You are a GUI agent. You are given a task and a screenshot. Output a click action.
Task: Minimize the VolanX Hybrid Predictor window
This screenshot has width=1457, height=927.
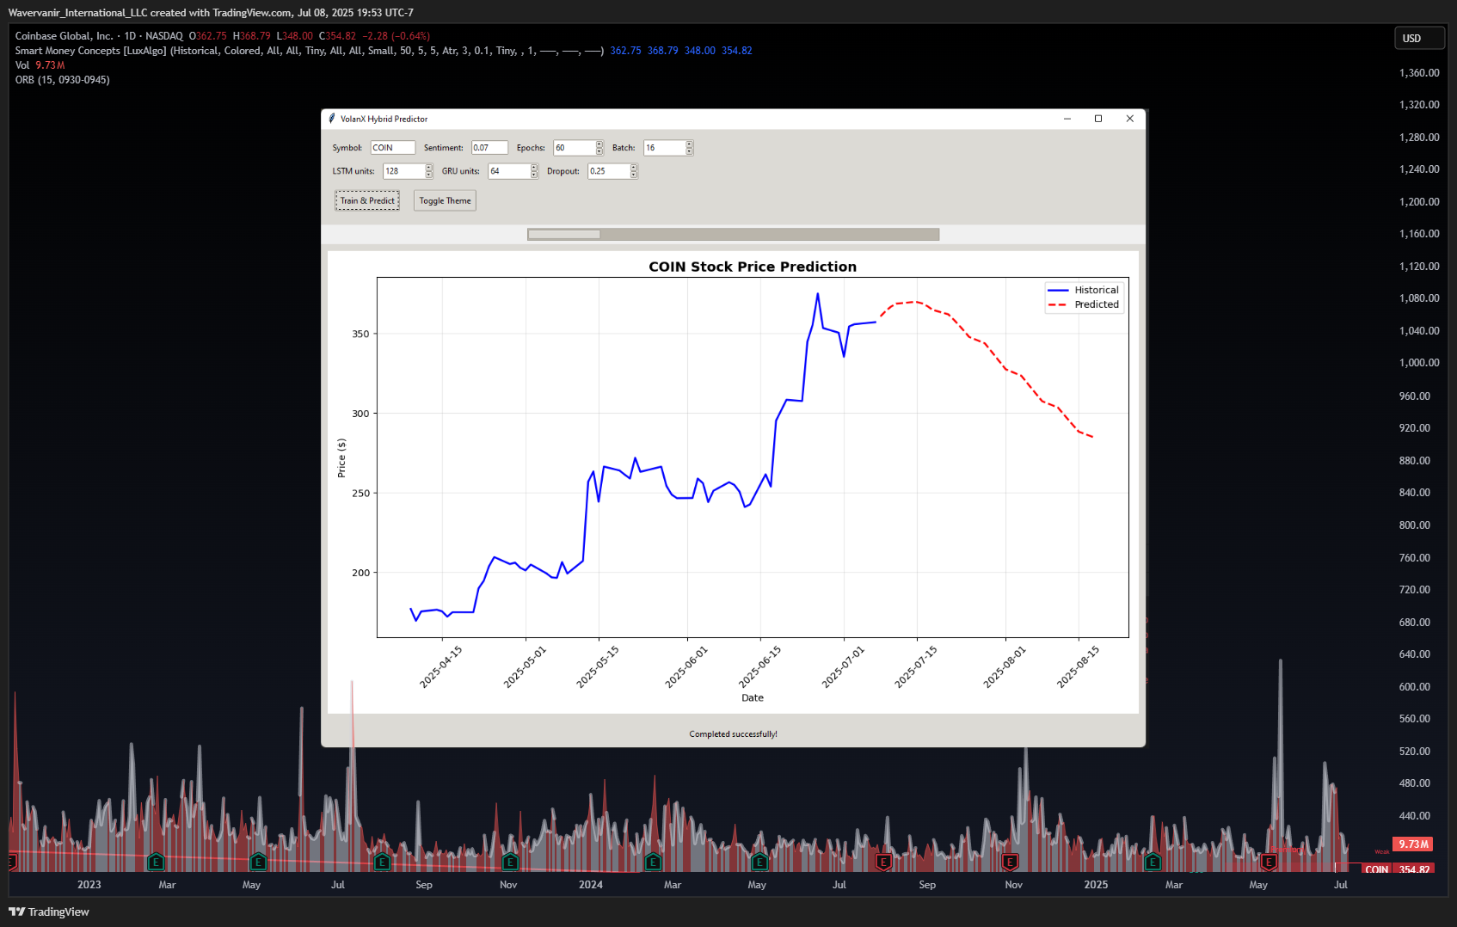tap(1067, 119)
